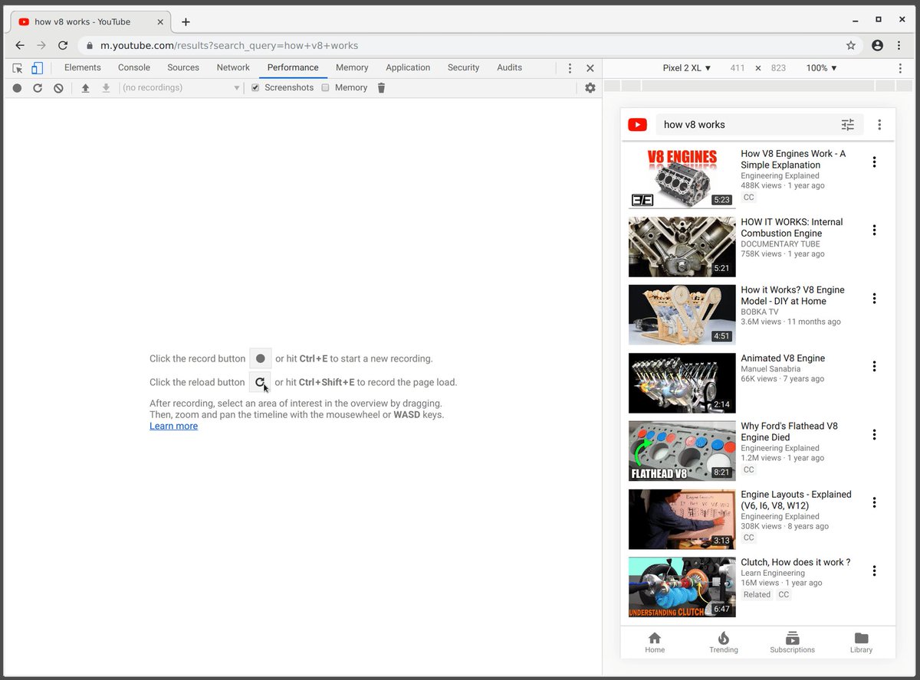920x680 pixels.
Task: Click the Learn more link
Action: point(173,426)
